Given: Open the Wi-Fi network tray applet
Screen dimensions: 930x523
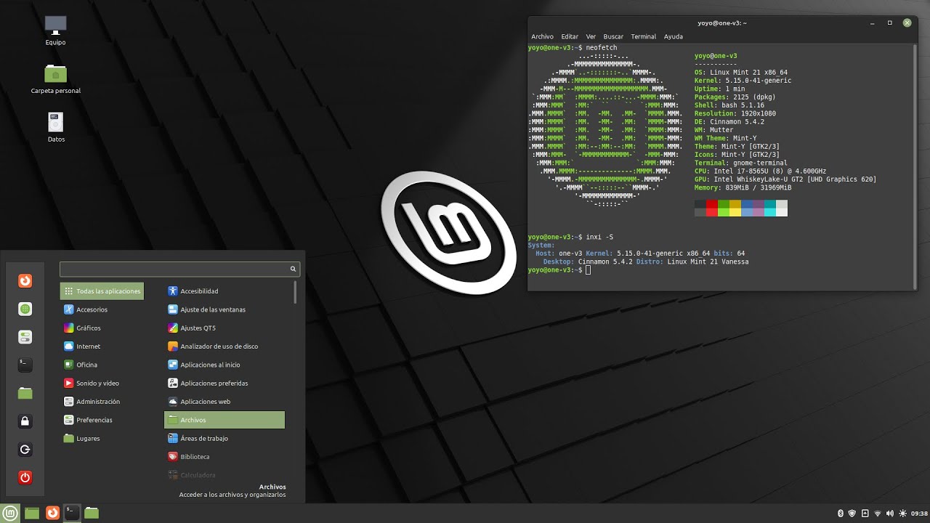Looking at the screenshot, I should point(877,513).
